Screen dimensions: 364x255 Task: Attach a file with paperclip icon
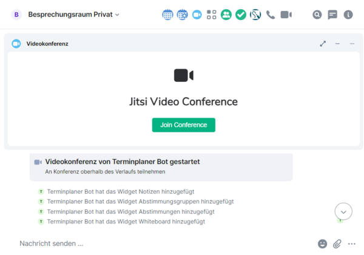pyautogui.click(x=337, y=244)
